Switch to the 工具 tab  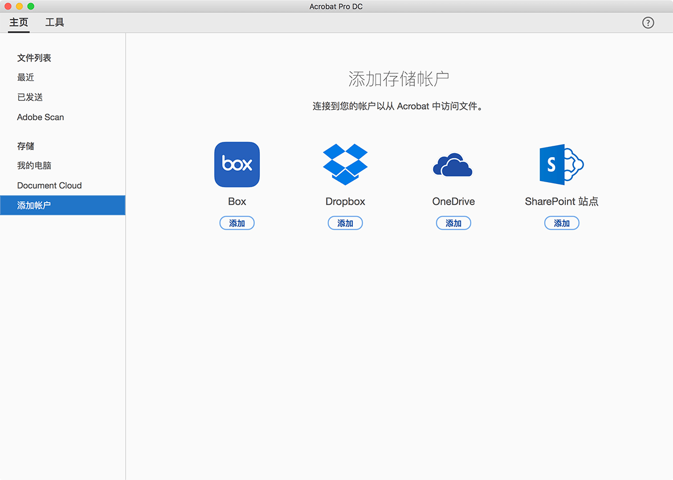pyautogui.click(x=55, y=22)
